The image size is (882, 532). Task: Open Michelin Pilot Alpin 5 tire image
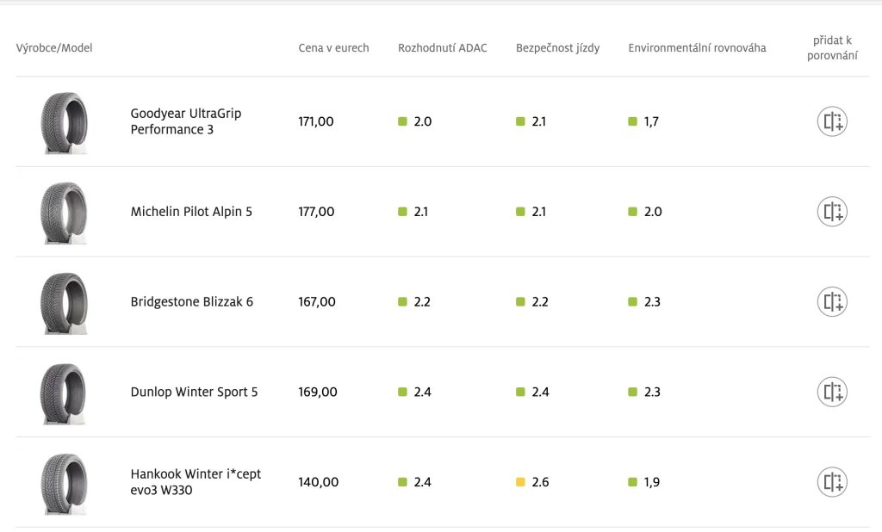(x=64, y=212)
